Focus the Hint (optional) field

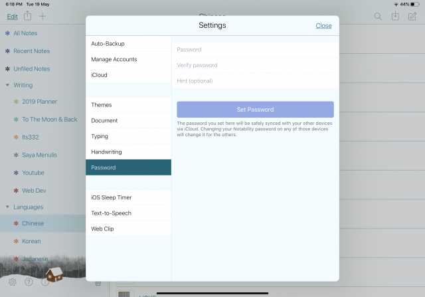point(255,81)
